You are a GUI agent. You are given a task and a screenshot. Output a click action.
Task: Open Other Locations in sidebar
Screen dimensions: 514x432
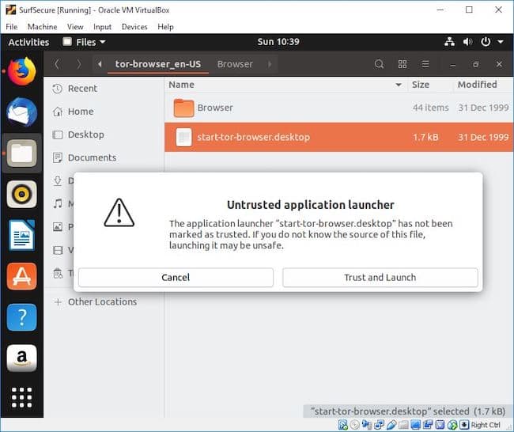(95, 301)
